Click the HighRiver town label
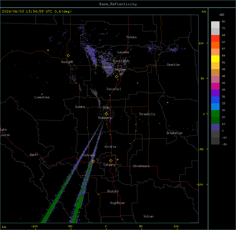This screenshot has height=230, width=236. click(x=118, y=203)
